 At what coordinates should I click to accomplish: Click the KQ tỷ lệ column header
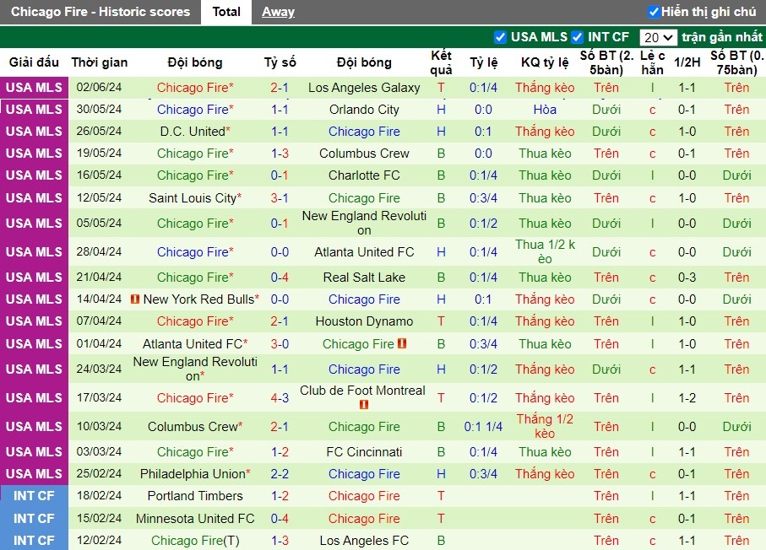(545, 62)
